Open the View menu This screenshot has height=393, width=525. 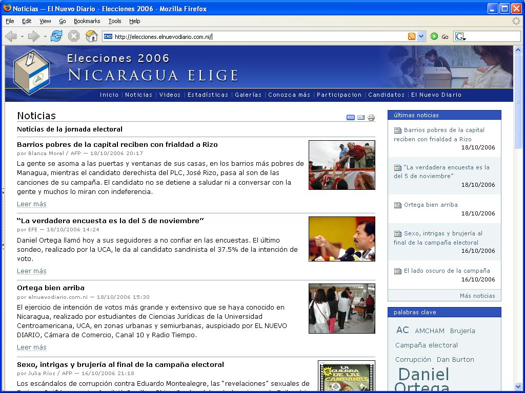[45, 21]
